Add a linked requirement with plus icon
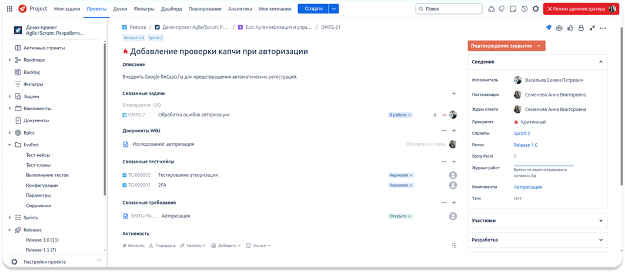 point(453,203)
